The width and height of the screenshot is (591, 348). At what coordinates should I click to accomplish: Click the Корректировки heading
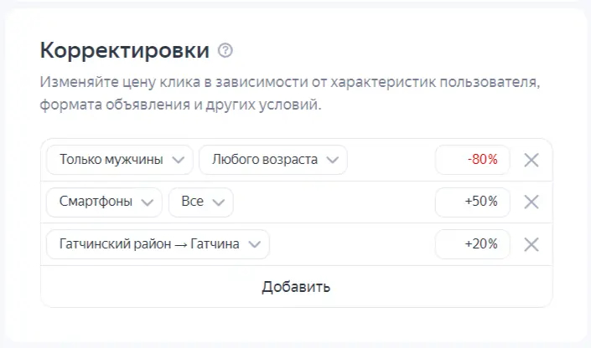pos(125,51)
